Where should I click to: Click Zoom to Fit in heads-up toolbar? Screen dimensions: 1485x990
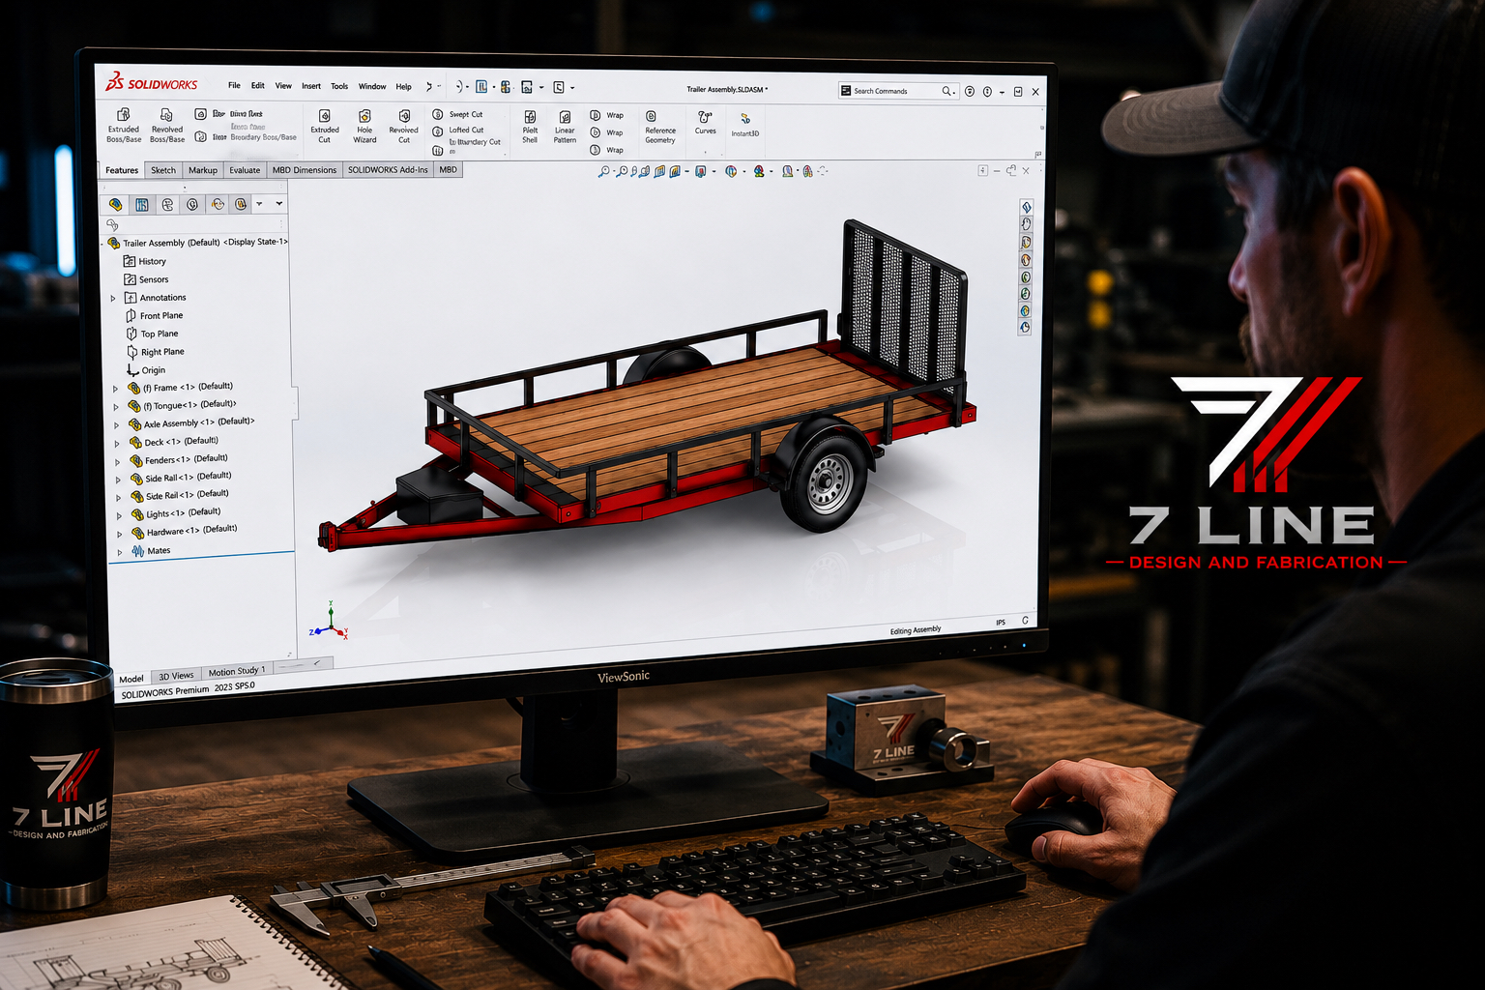click(x=604, y=171)
